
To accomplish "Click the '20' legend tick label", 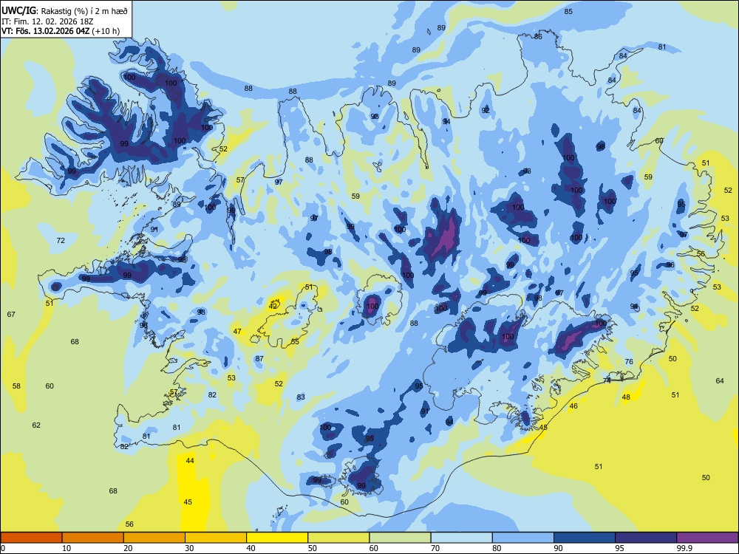I will [x=128, y=548].
